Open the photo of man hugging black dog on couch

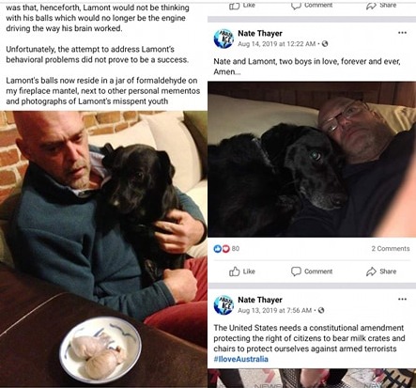click(x=103, y=249)
